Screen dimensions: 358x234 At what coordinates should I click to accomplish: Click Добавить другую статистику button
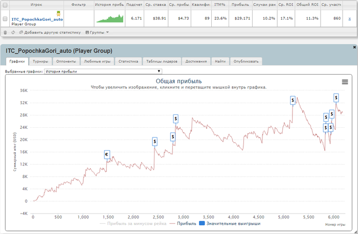50,32
